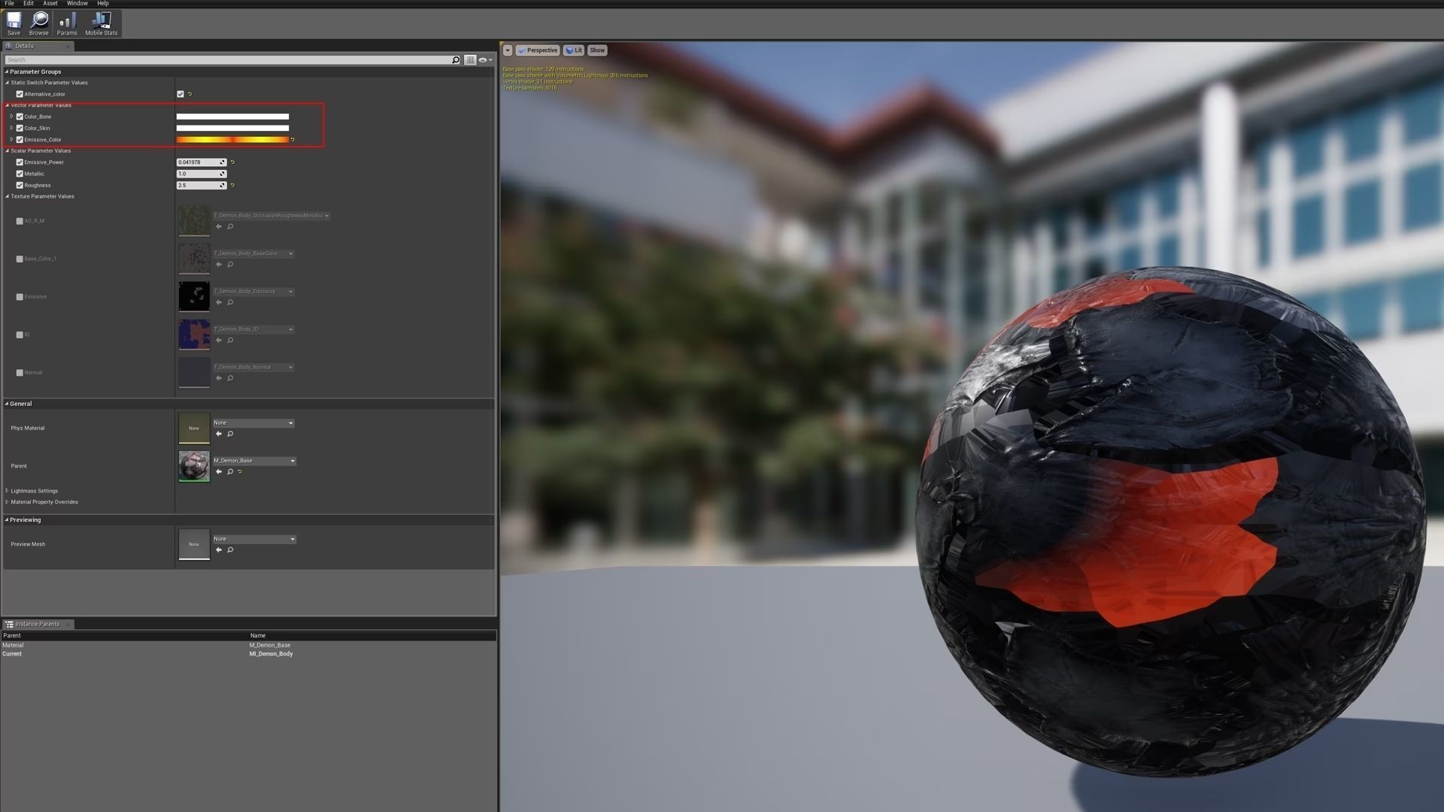Enable the AO_R_M texture override

click(x=20, y=221)
